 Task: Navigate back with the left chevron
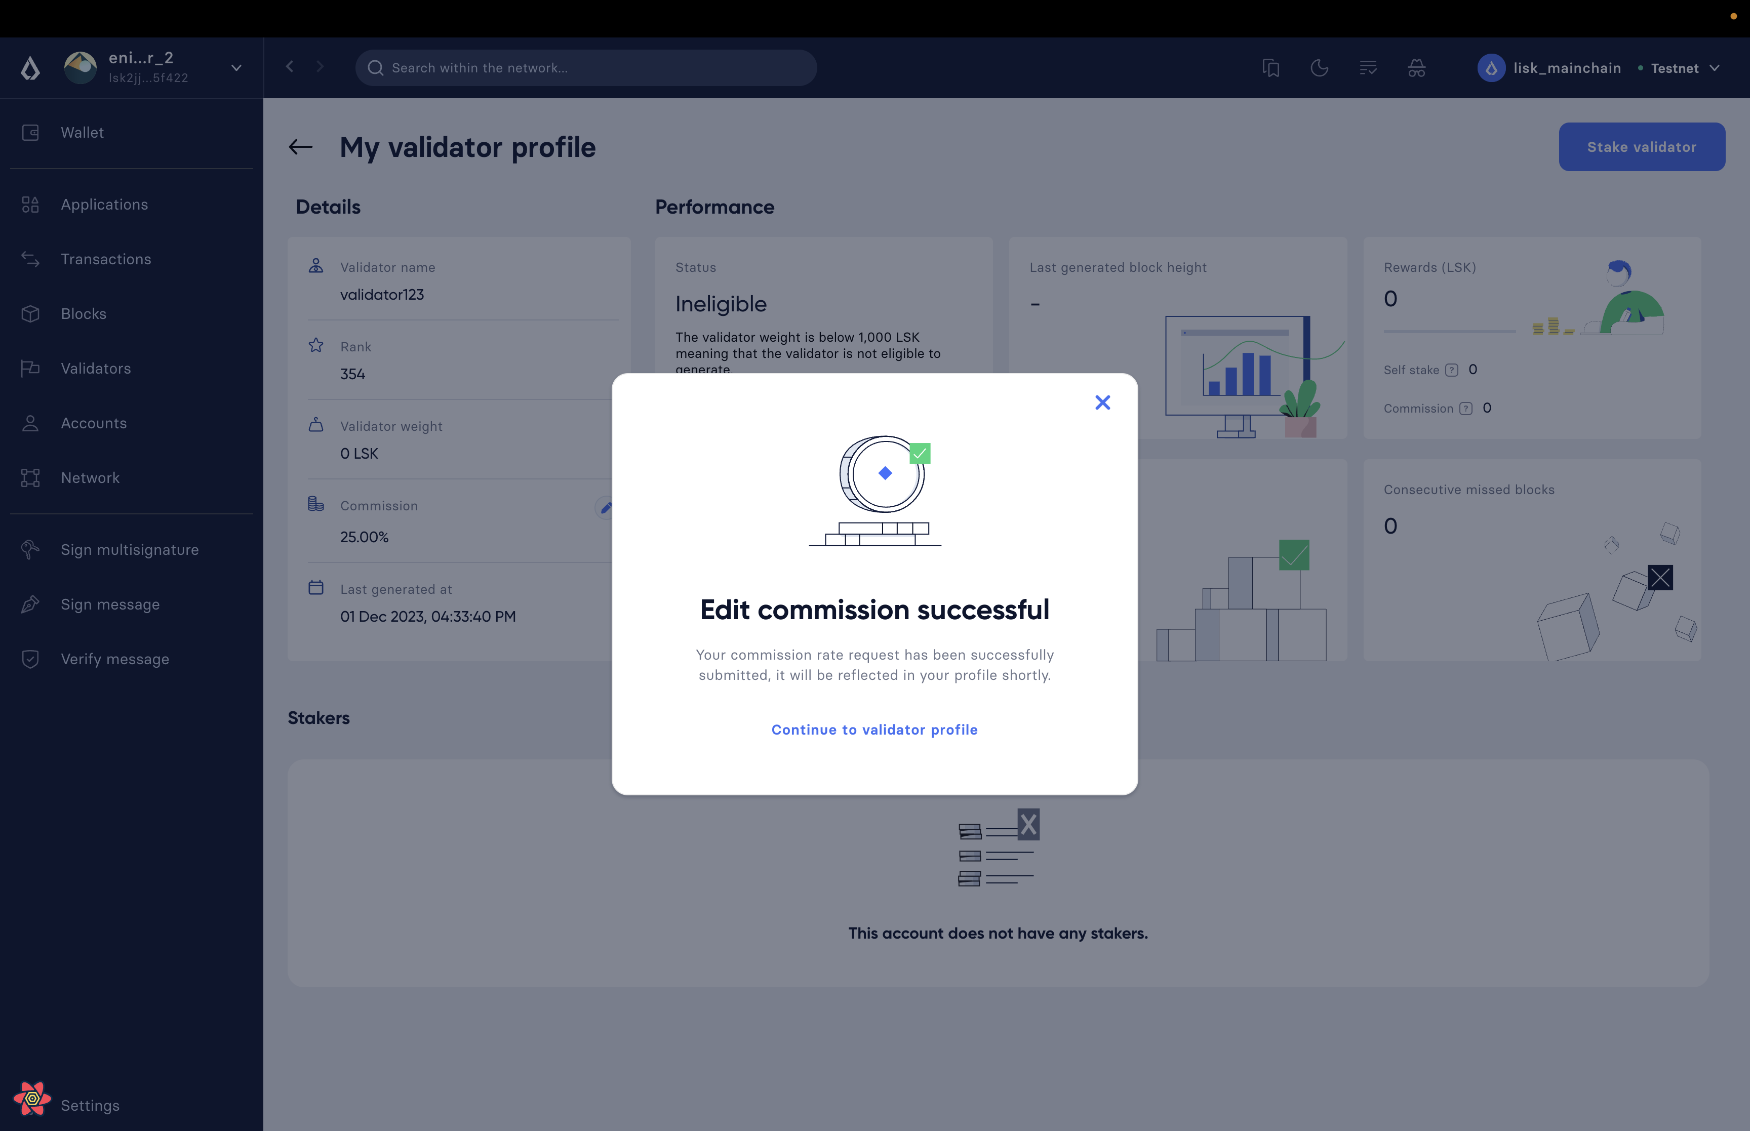pos(290,67)
